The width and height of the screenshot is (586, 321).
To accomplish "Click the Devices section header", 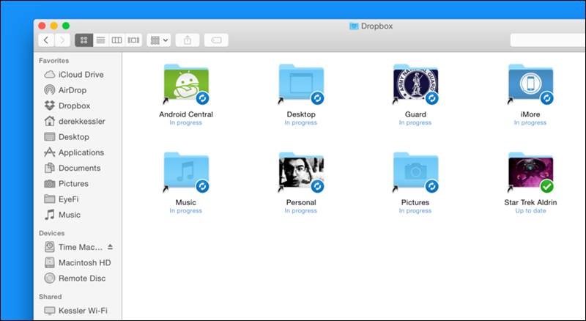I will (51, 233).
